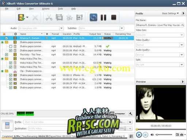Sort by the Output Size column header
Viewport: 187px width, 140px height.
point(95,34)
